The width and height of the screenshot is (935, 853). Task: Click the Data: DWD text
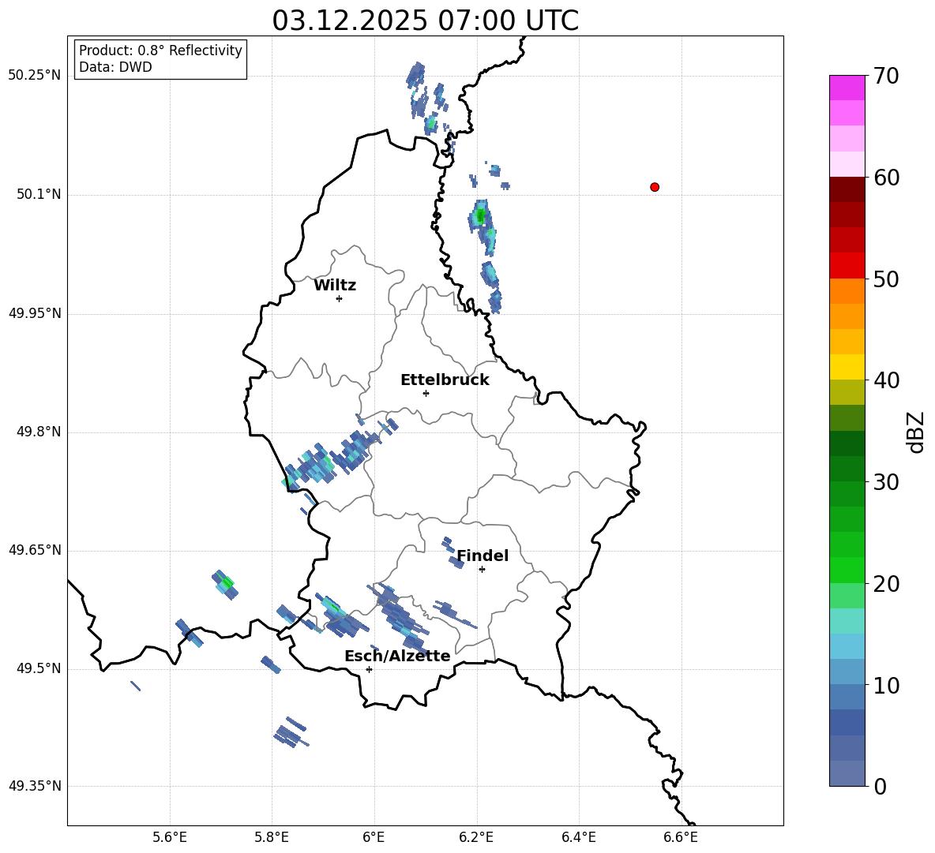[x=115, y=67]
